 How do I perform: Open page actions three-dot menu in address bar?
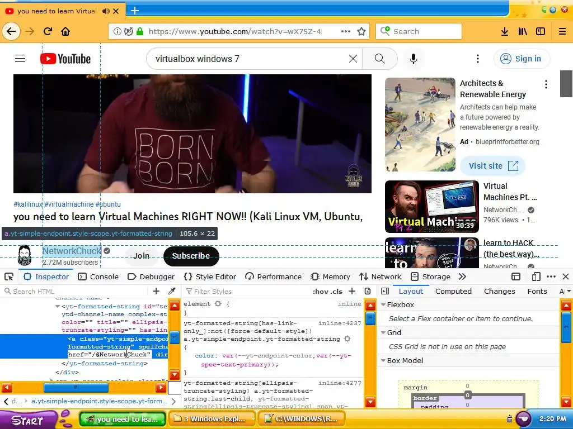click(345, 31)
